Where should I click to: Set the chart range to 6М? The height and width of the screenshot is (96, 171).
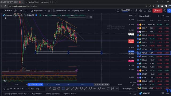click(18, 89)
